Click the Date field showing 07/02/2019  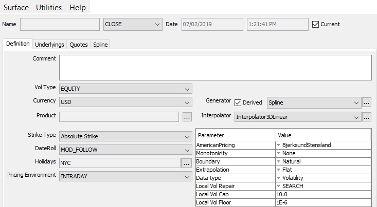[x=212, y=24]
